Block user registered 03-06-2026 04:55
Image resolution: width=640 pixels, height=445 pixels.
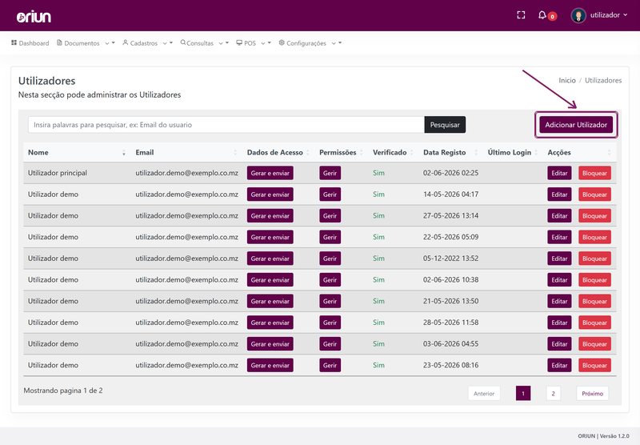[x=594, y=344]
